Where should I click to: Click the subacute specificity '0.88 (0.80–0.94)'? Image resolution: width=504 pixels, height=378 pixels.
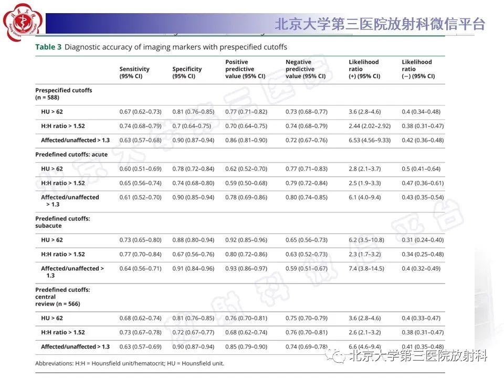[193, 240]
